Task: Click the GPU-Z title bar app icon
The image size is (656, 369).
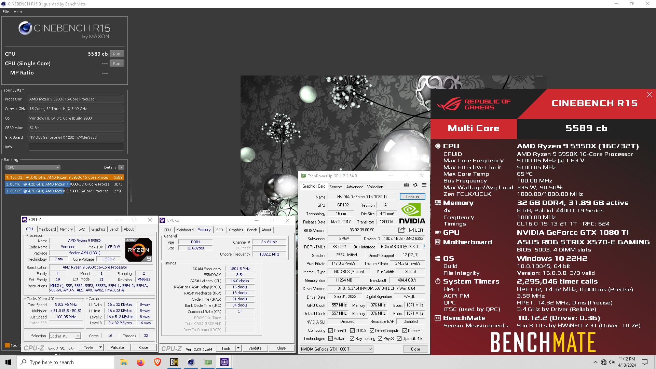Action: [303, 176]
